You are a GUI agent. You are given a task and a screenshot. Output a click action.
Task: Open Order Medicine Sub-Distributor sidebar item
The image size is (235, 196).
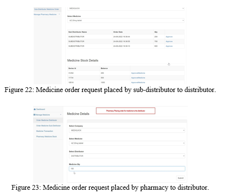49,126
